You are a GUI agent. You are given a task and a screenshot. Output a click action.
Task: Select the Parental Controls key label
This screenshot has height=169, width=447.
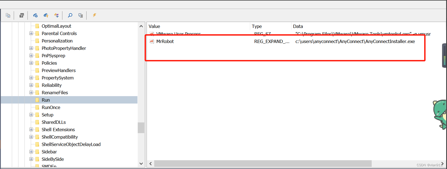(x=59, y=33)
